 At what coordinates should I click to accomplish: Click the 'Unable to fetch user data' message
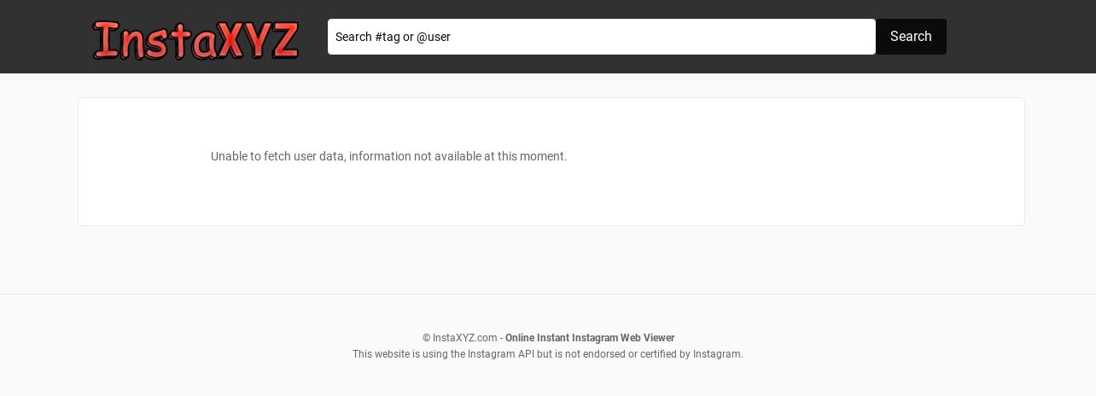click(x=388, y=156)
